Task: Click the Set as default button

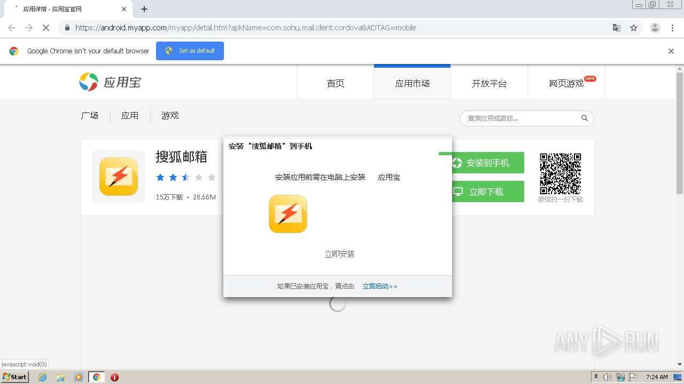Action: 190,51
